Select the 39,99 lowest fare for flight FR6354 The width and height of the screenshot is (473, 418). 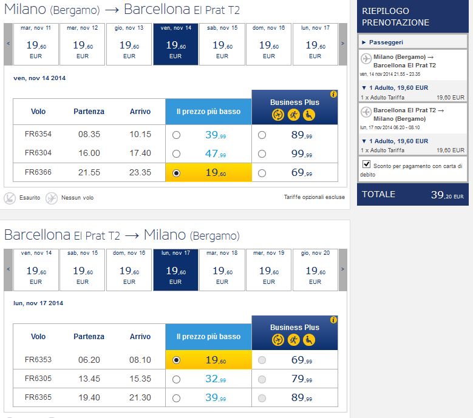click(176, 135)
